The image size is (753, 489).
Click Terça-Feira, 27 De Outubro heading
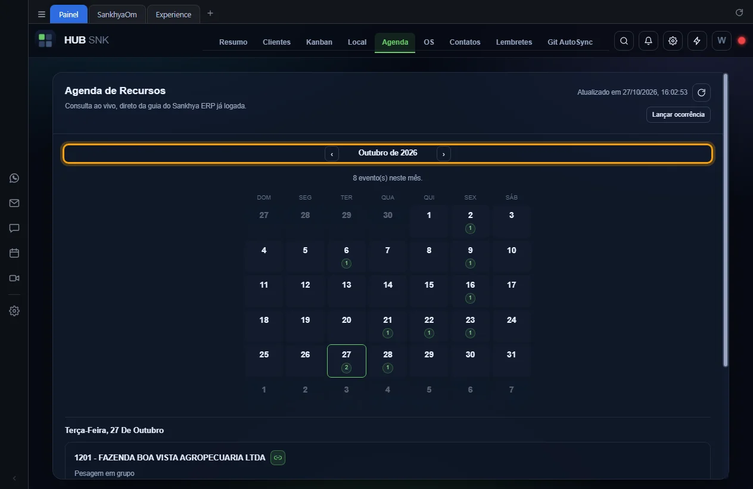(x=114, y=430)
